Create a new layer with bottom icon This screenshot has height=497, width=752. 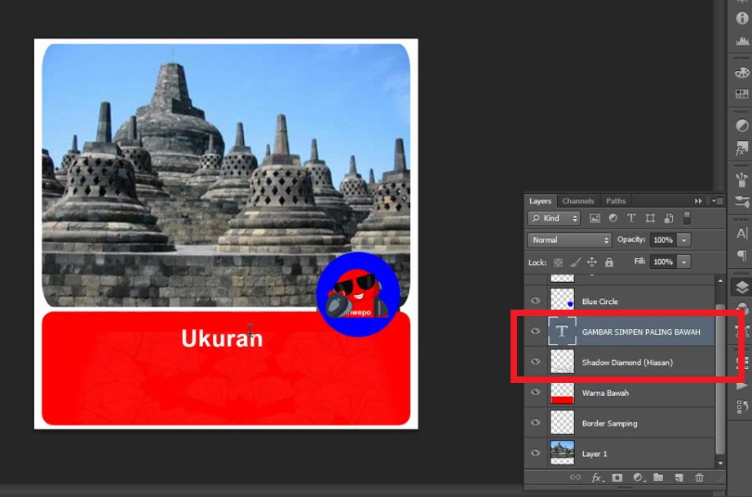[679, 477]
